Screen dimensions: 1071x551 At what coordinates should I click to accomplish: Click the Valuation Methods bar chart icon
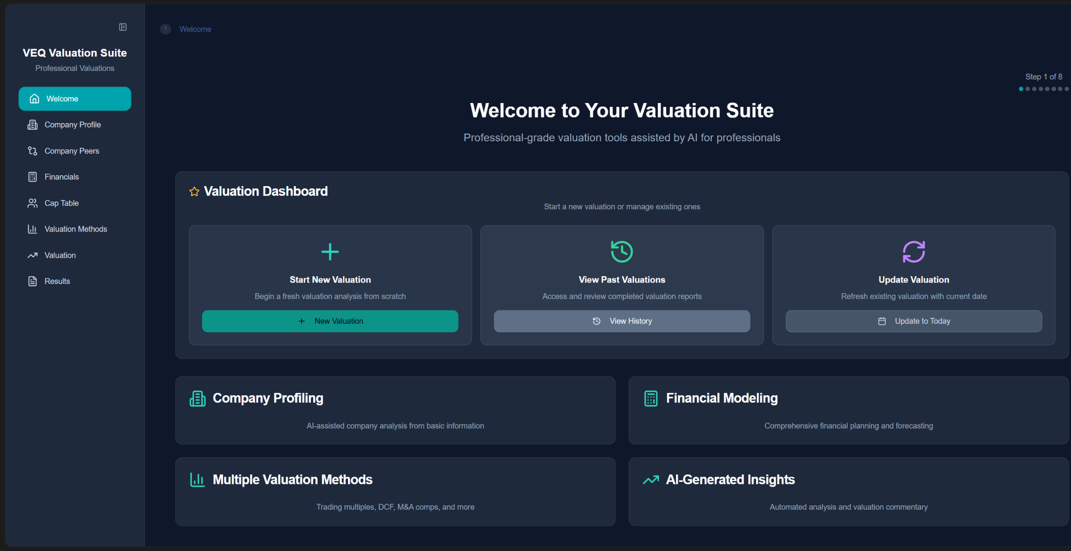(x=33, y=229)
